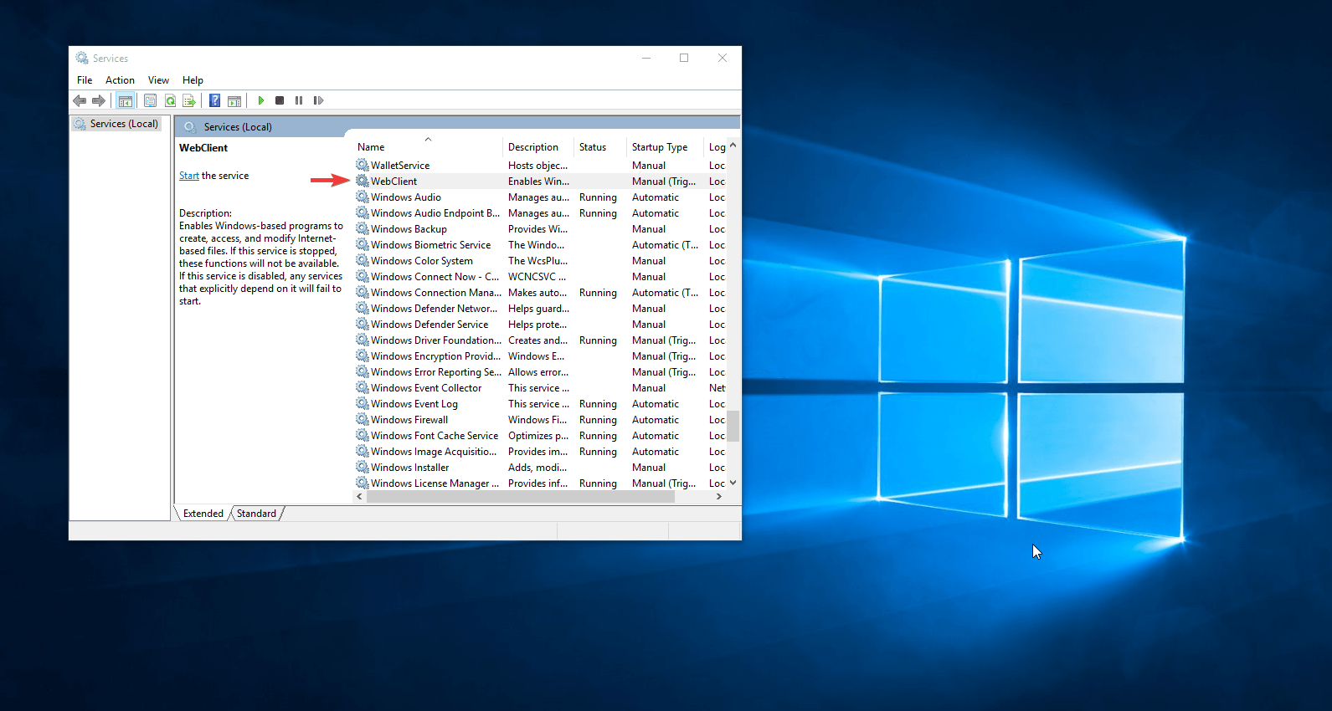The height and width of the screenshot is (711, 1332).
Task: Click the Start Service play icon
Action: click(x=261, y=100)
